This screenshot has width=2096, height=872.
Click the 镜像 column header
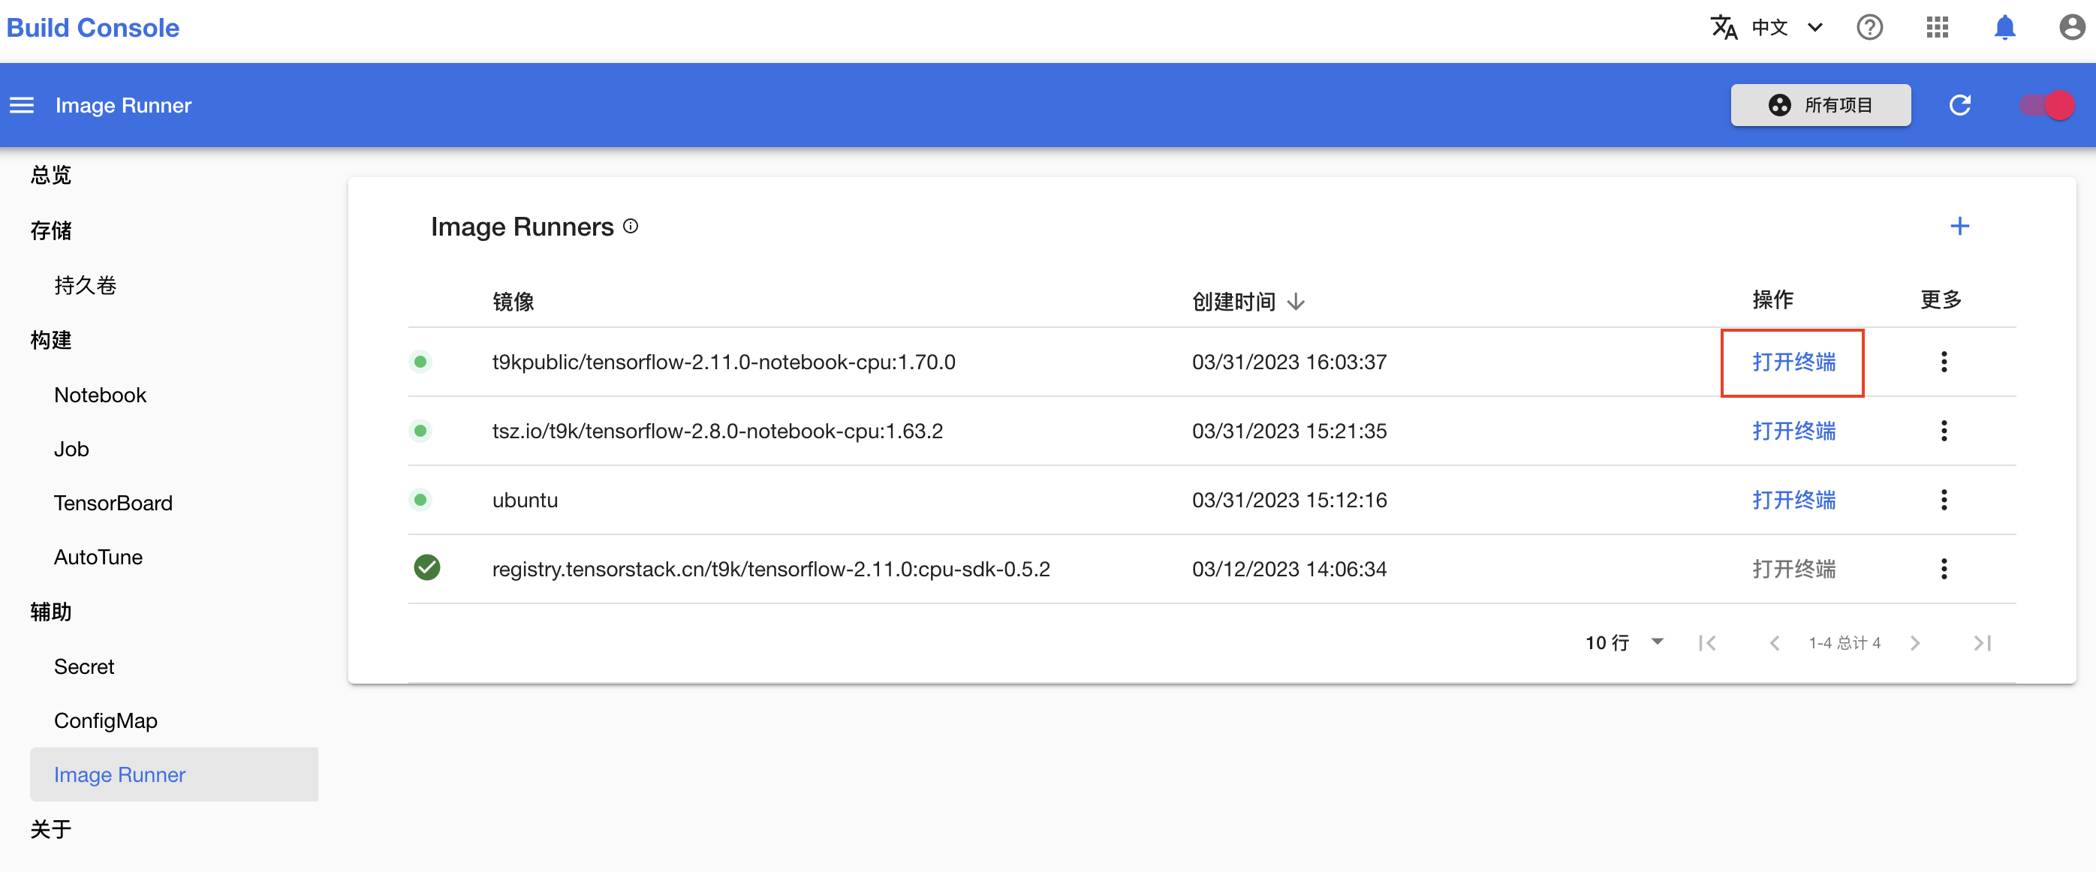click(513, 302)
